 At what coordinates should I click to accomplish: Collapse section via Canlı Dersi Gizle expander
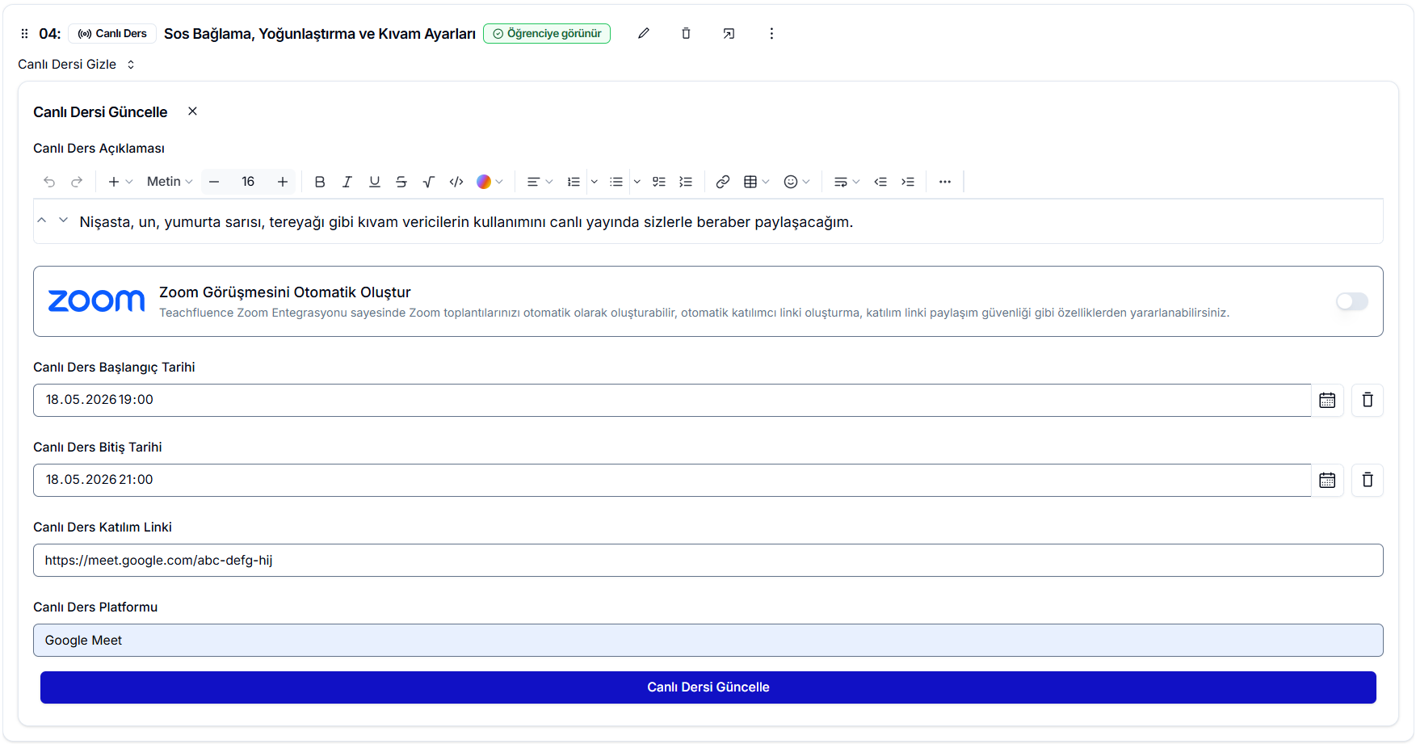(x=76, y=65)
